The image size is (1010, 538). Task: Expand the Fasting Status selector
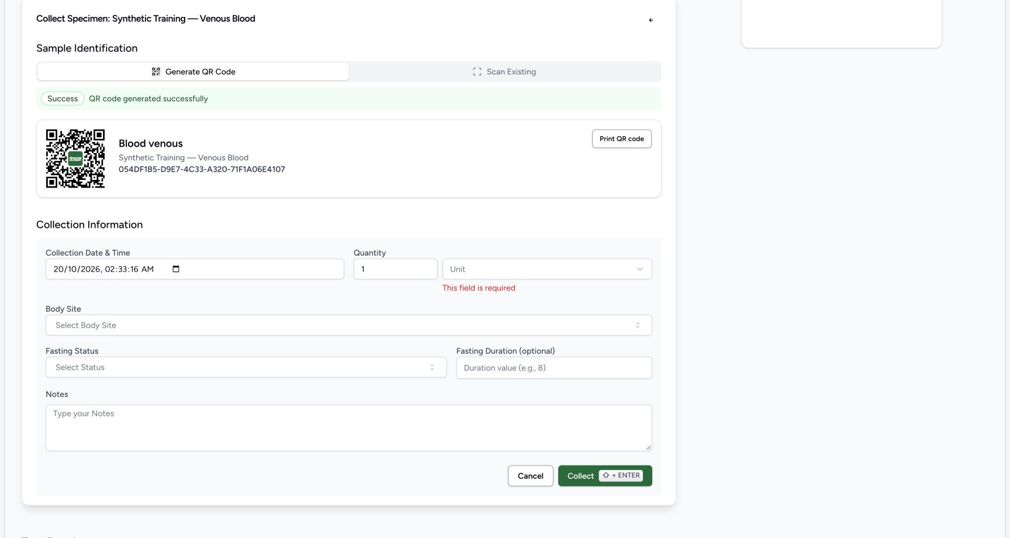246,367
